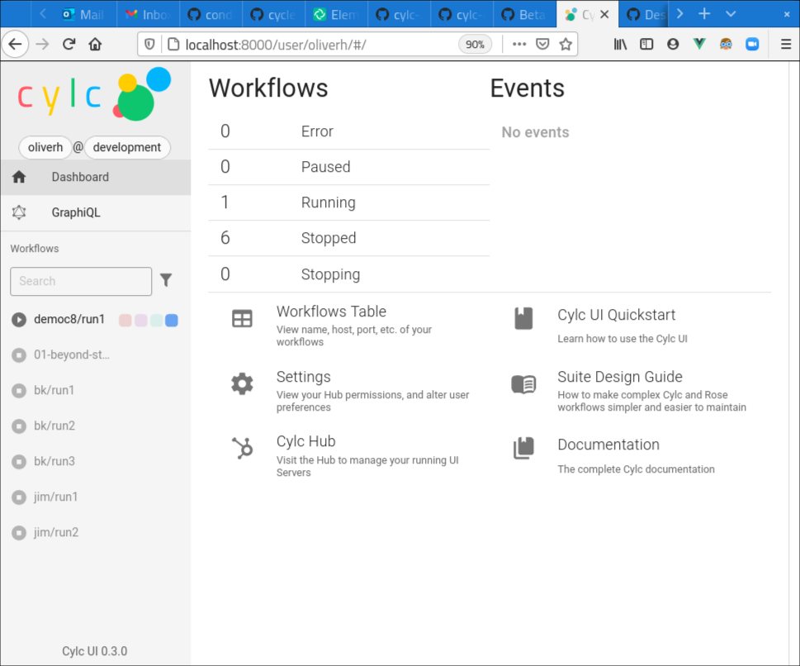Open the list all tabs dropdown arrow
Viewport: 800px width, 666px height.
pos(731,14)
